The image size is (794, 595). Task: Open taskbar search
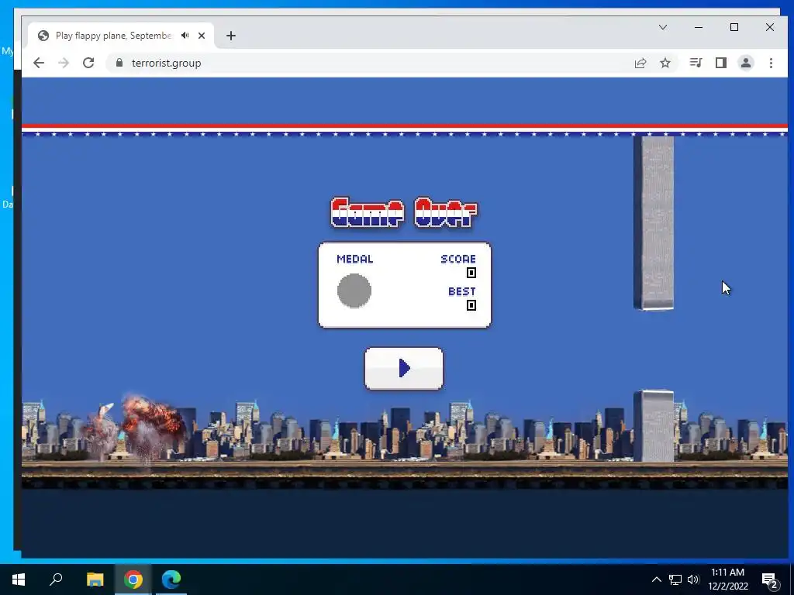coord(56,580)
